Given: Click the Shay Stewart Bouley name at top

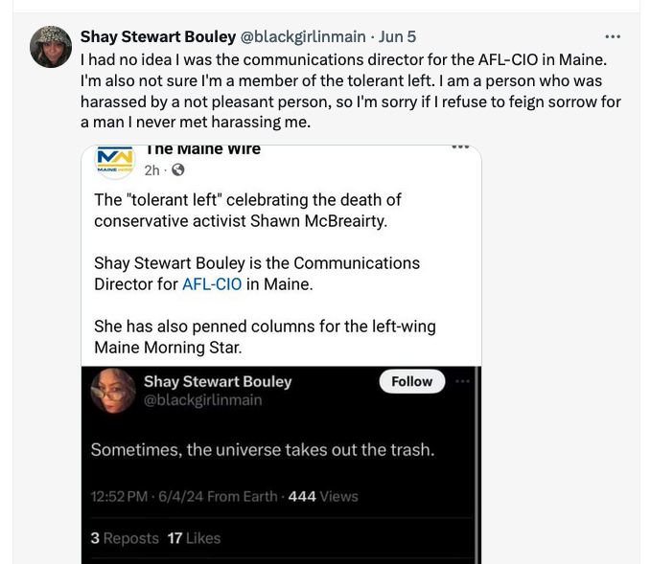Looking at the screenshot, I should (157, 36).
